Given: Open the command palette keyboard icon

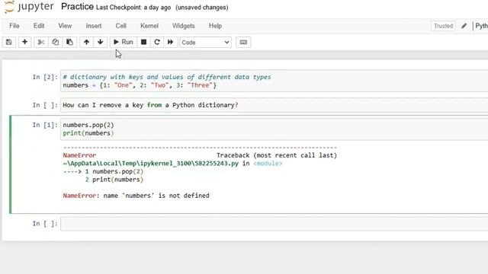Looking at the screenshot, I should coord(243,42).
